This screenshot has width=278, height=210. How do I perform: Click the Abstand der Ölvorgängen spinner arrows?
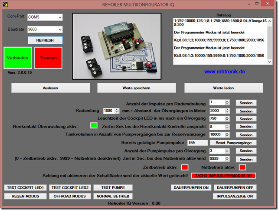pyautogui.click(x=227, y=111)
